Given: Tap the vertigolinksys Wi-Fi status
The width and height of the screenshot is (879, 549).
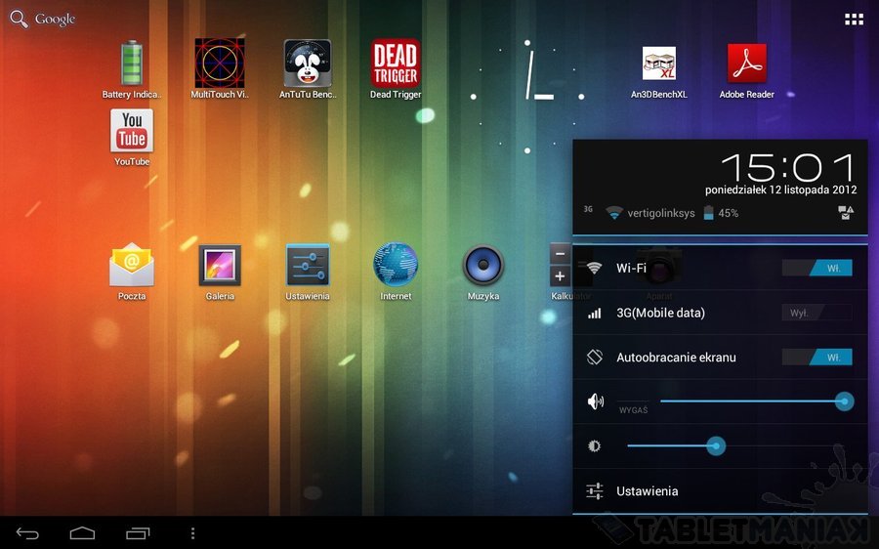Looking at the screenshot, I should [650, 213].
